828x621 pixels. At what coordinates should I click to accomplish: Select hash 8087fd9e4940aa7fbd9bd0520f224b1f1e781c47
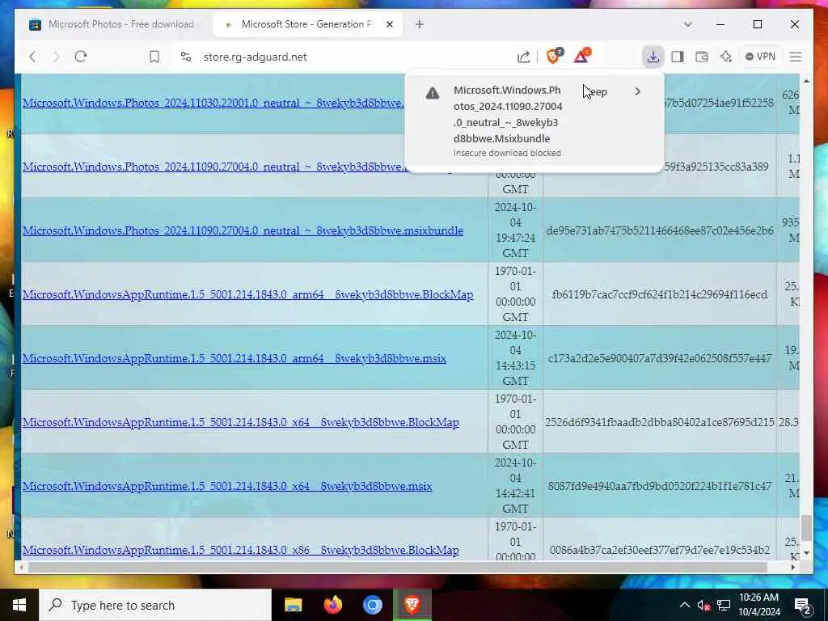[660, 486]
